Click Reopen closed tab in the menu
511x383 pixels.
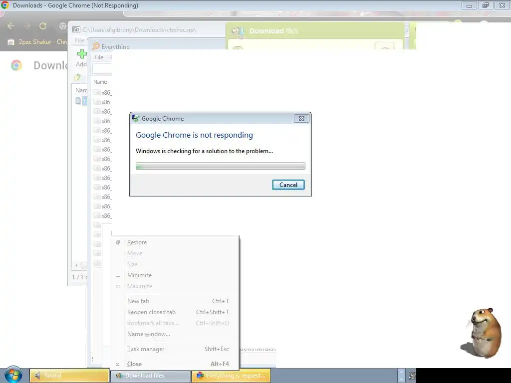[x=175, y=312]
